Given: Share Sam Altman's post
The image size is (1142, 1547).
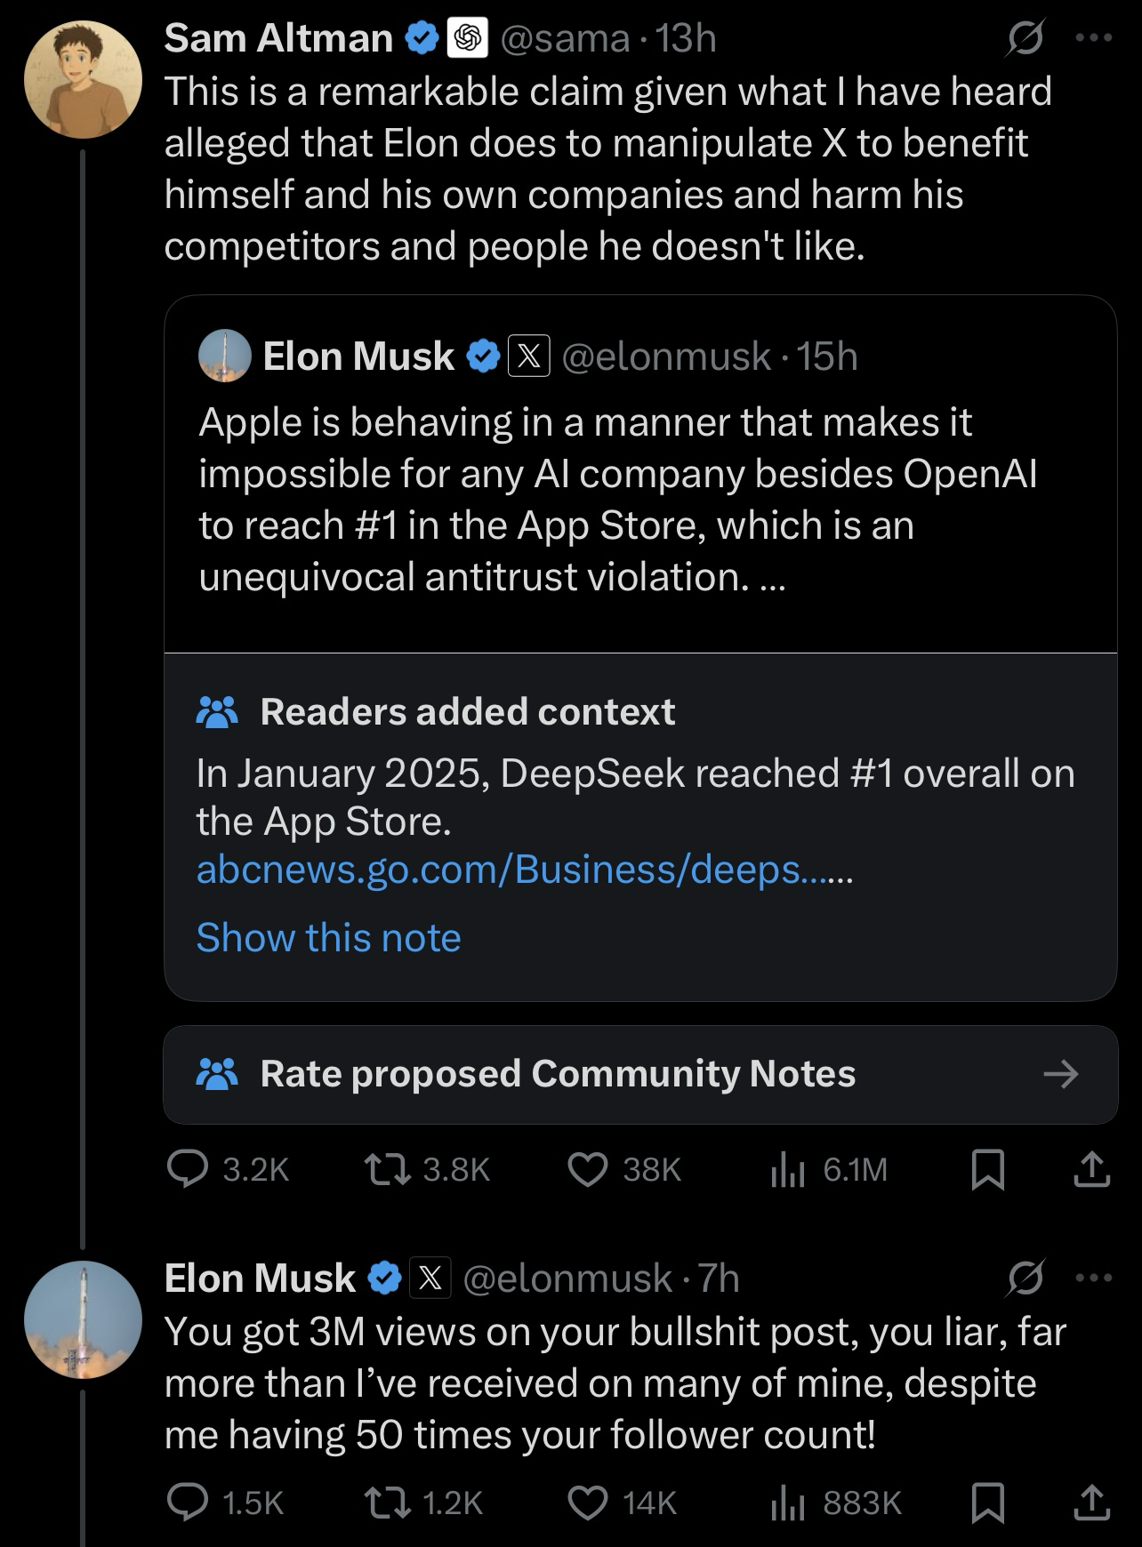Looking at the screenshot, I should pos(1091,1169).
